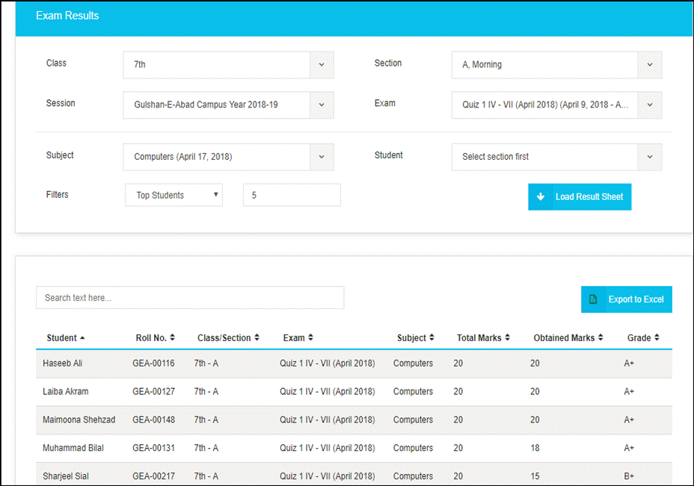
Task: Expand the Exam dropdown Quiz 1 IV - VII
Action: pos(556,105)
